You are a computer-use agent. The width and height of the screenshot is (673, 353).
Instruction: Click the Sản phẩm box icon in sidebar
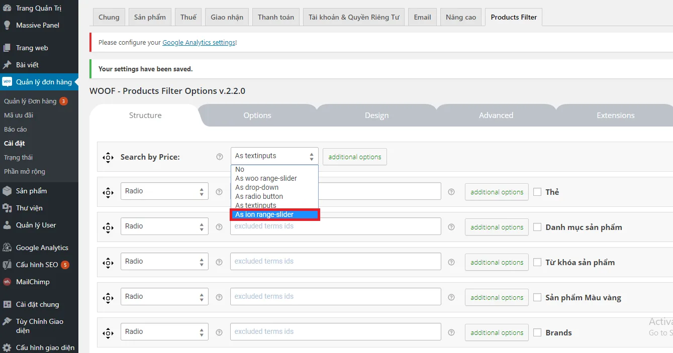pyautogui.click(x=7, y=191)
